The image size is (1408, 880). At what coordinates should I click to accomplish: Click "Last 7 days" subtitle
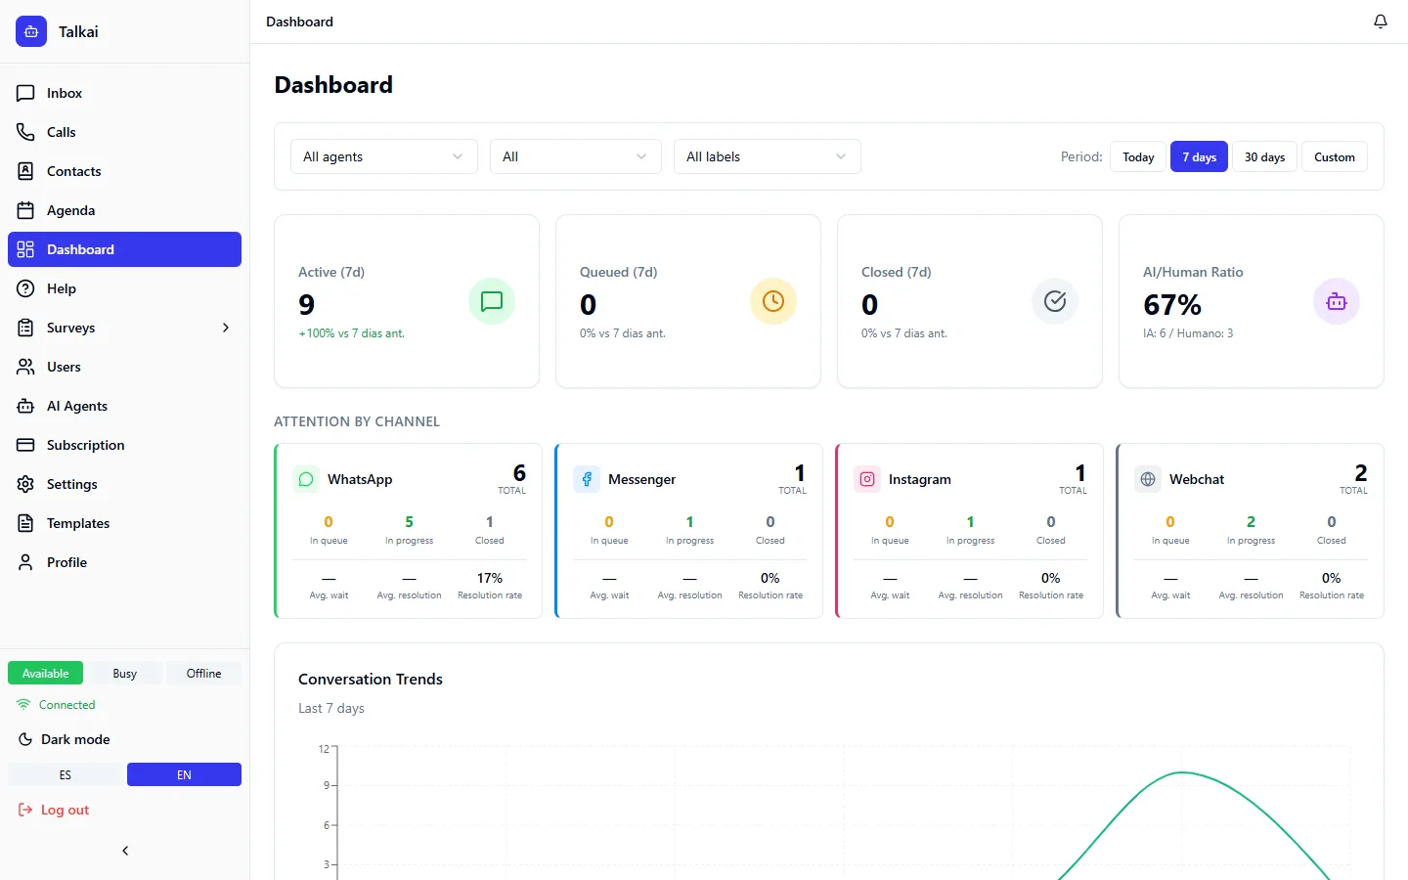point(331,708)
